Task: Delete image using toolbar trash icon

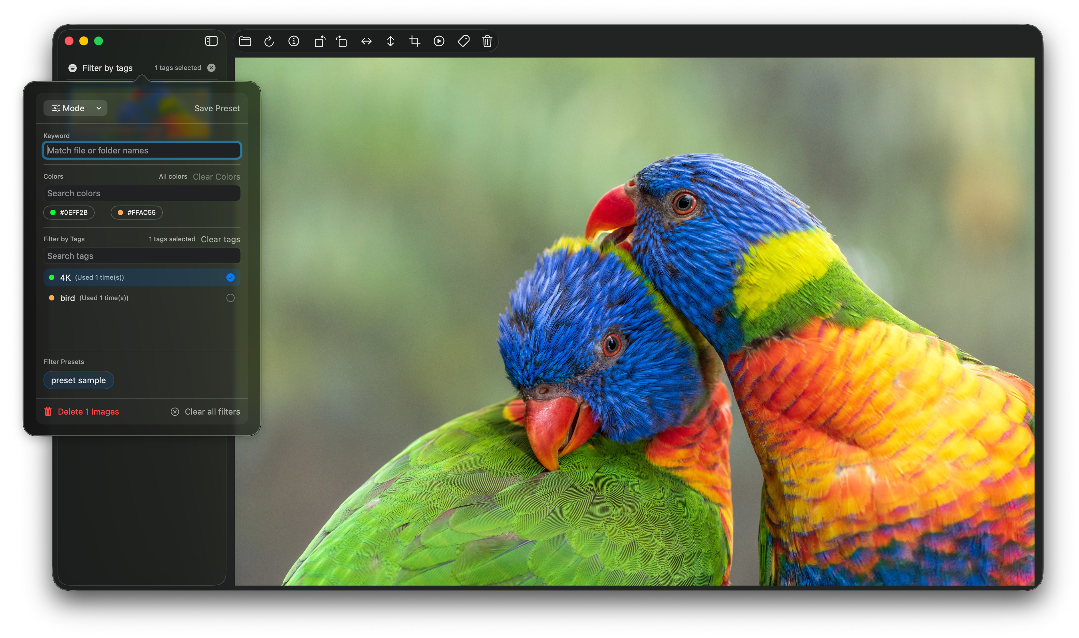Action: (x=487, y=41)
